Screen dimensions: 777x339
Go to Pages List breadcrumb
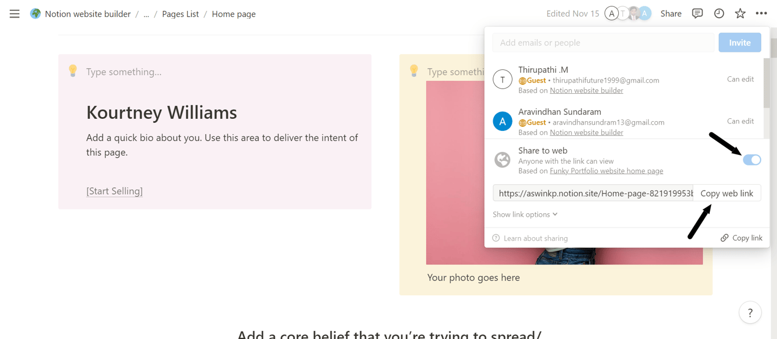(180, 14)
